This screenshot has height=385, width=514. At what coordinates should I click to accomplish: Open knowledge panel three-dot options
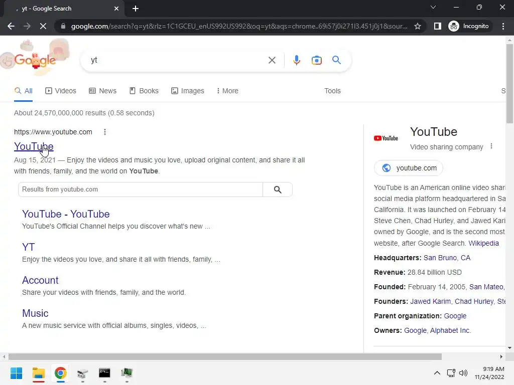coord(491,146)
